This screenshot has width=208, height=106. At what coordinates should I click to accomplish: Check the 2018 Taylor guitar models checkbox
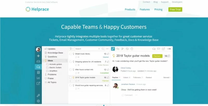pos(70,77)
